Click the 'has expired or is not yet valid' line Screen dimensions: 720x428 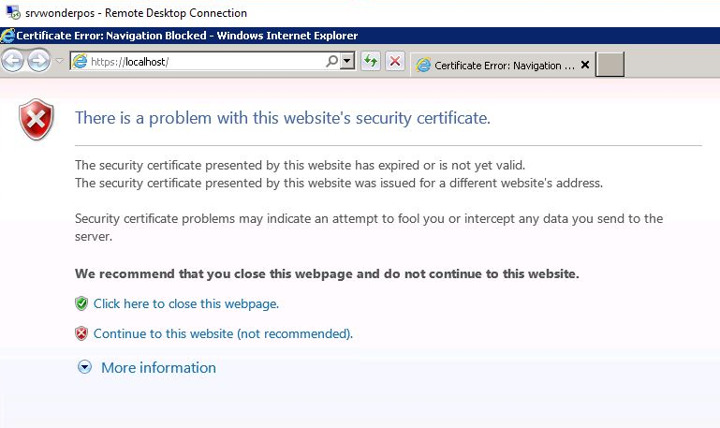pos(300,165)
